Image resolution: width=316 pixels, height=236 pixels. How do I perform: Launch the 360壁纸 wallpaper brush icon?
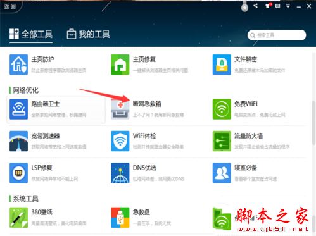coord(18,218)
